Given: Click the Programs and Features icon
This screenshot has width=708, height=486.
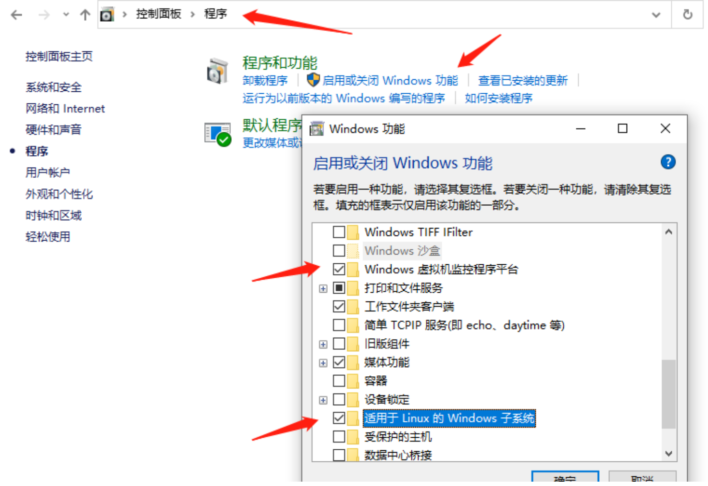Looking at the screenshot, I should [x=217, y=71].
